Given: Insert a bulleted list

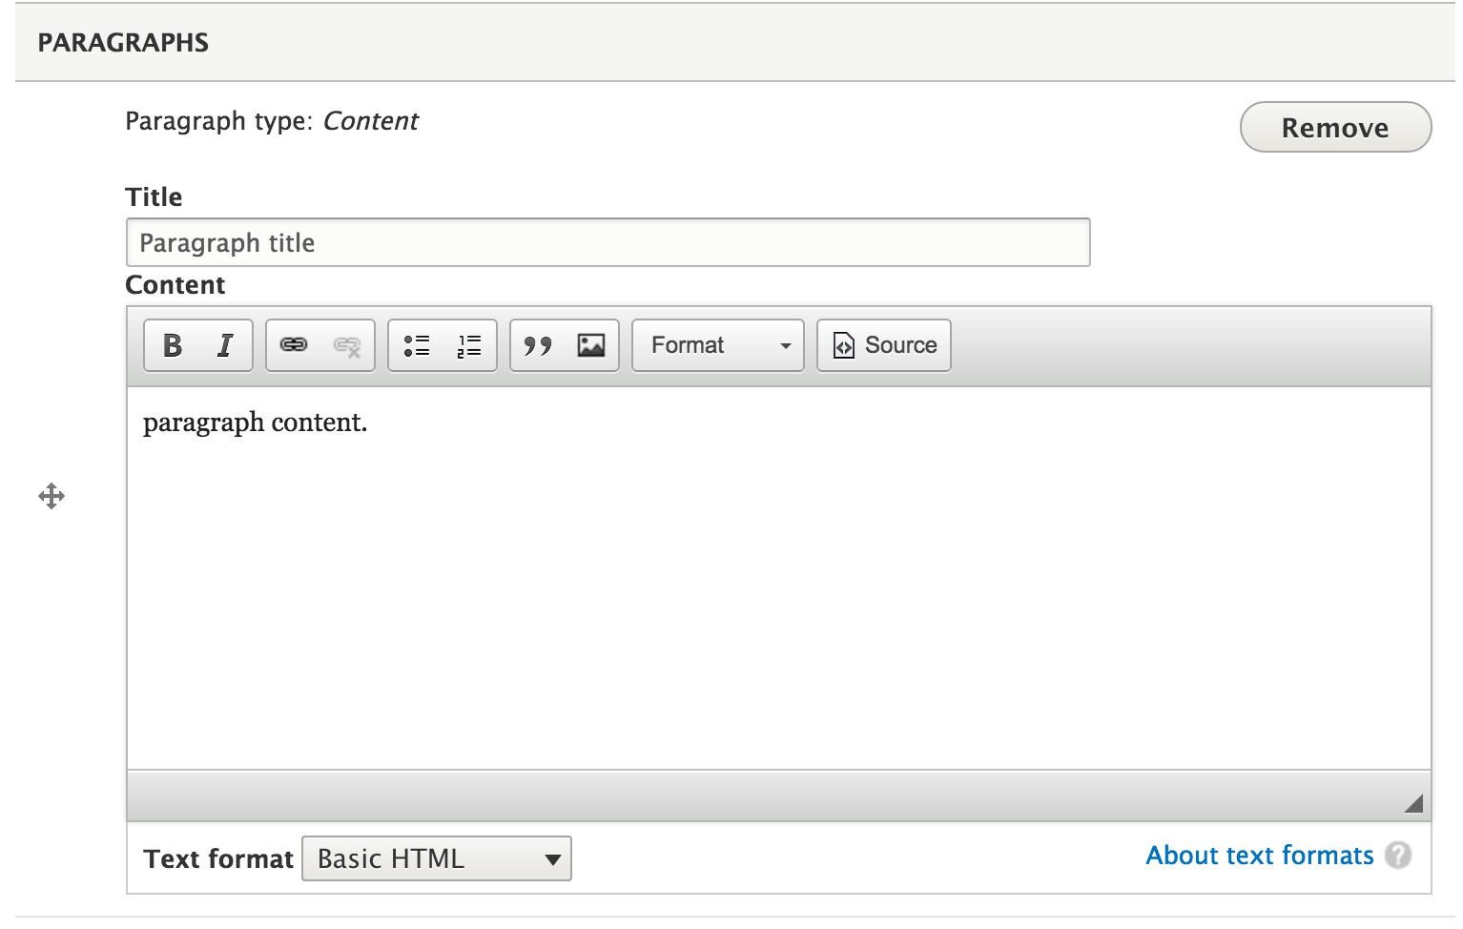Looking at the screenshot, I should (417, 345).
